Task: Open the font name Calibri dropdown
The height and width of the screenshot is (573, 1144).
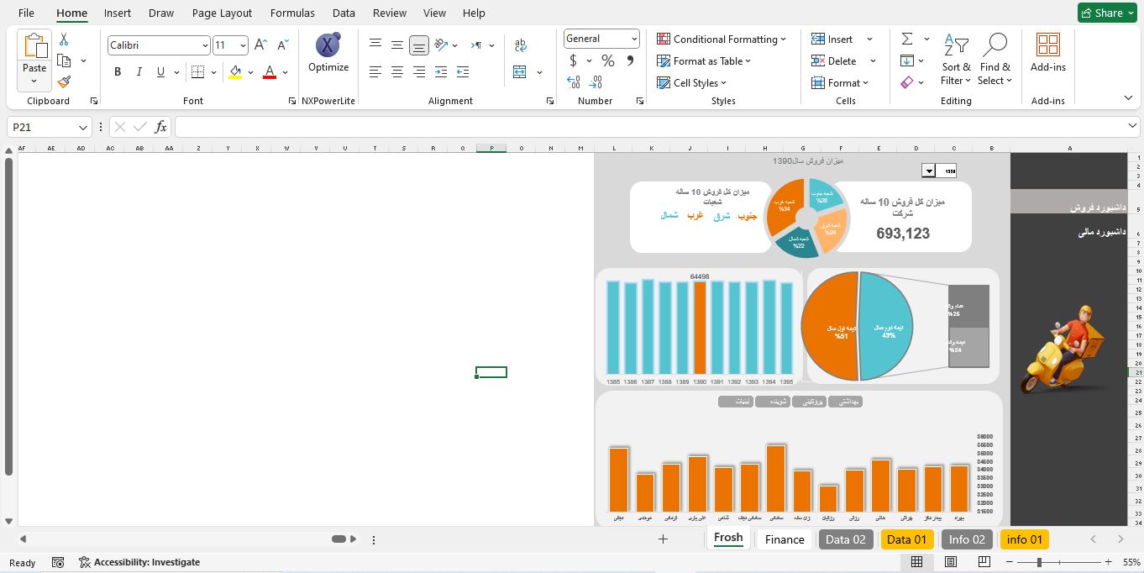Action: click(x=205, y=45)
